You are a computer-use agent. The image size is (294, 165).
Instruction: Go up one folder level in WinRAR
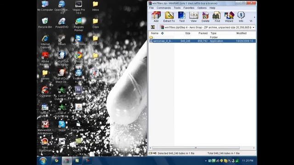pos(153,27)
